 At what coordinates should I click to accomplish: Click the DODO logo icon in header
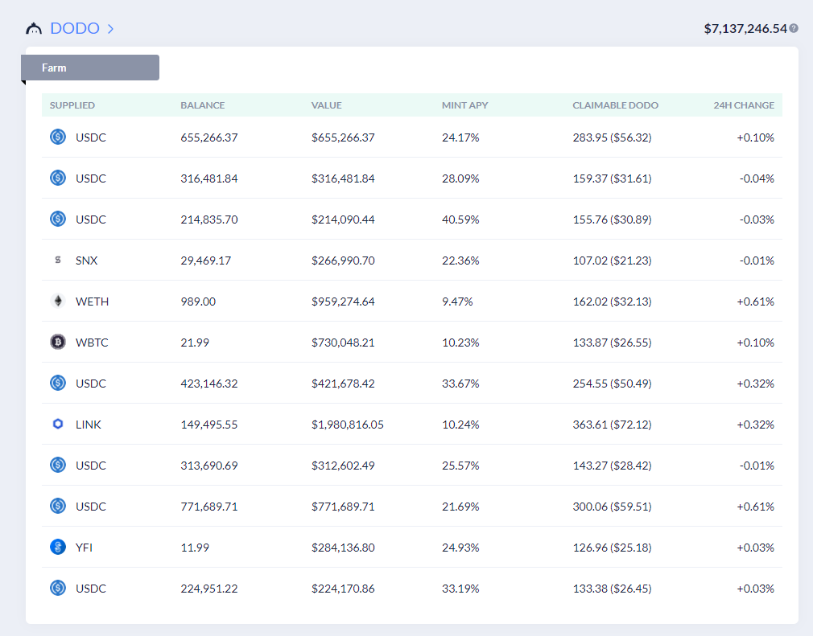(x=34, y=28)
